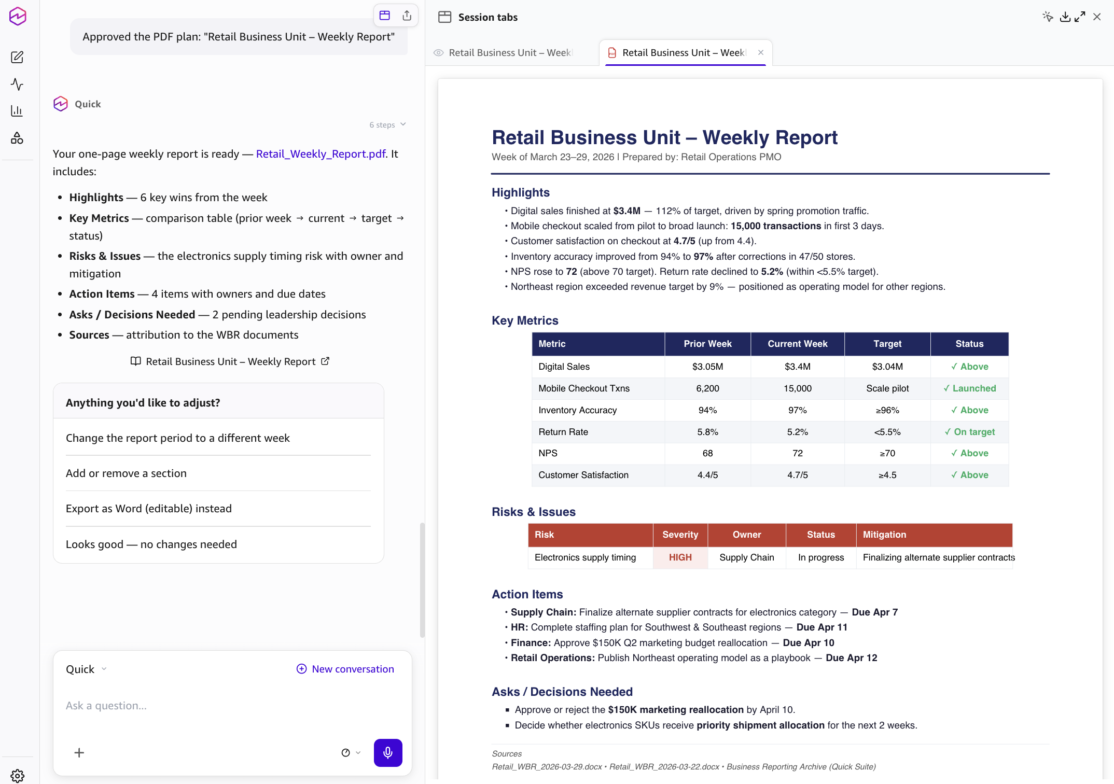This screenshot has width=1114, height=784.
Task: Click the 'Action Items' heading in the PDF
Action: (527, 594)
